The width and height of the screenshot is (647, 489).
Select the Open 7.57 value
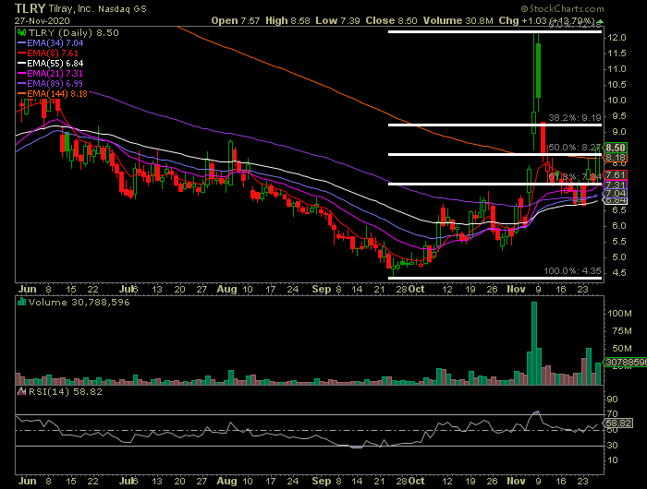(x=235, y=20)
